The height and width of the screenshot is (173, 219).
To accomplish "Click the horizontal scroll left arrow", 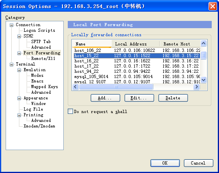I will (75, 87).
